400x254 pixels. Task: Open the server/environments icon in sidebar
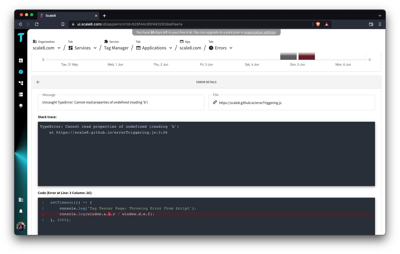point(21,94)
